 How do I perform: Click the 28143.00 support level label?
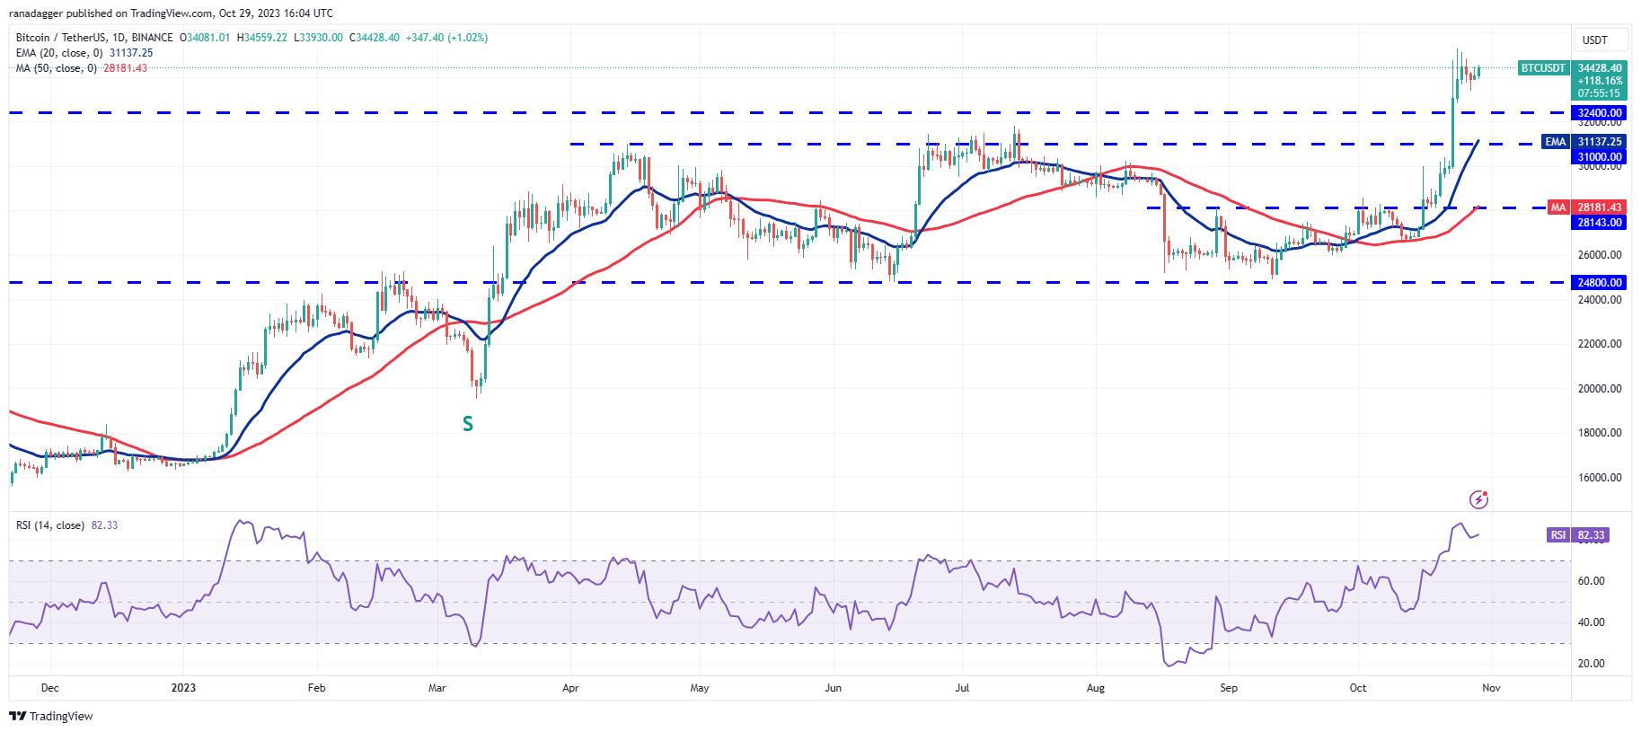click(1599, 223)
